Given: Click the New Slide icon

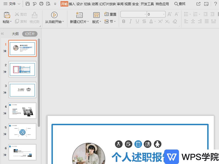Looking at the screenshot, I should click(x=79, y=15).
